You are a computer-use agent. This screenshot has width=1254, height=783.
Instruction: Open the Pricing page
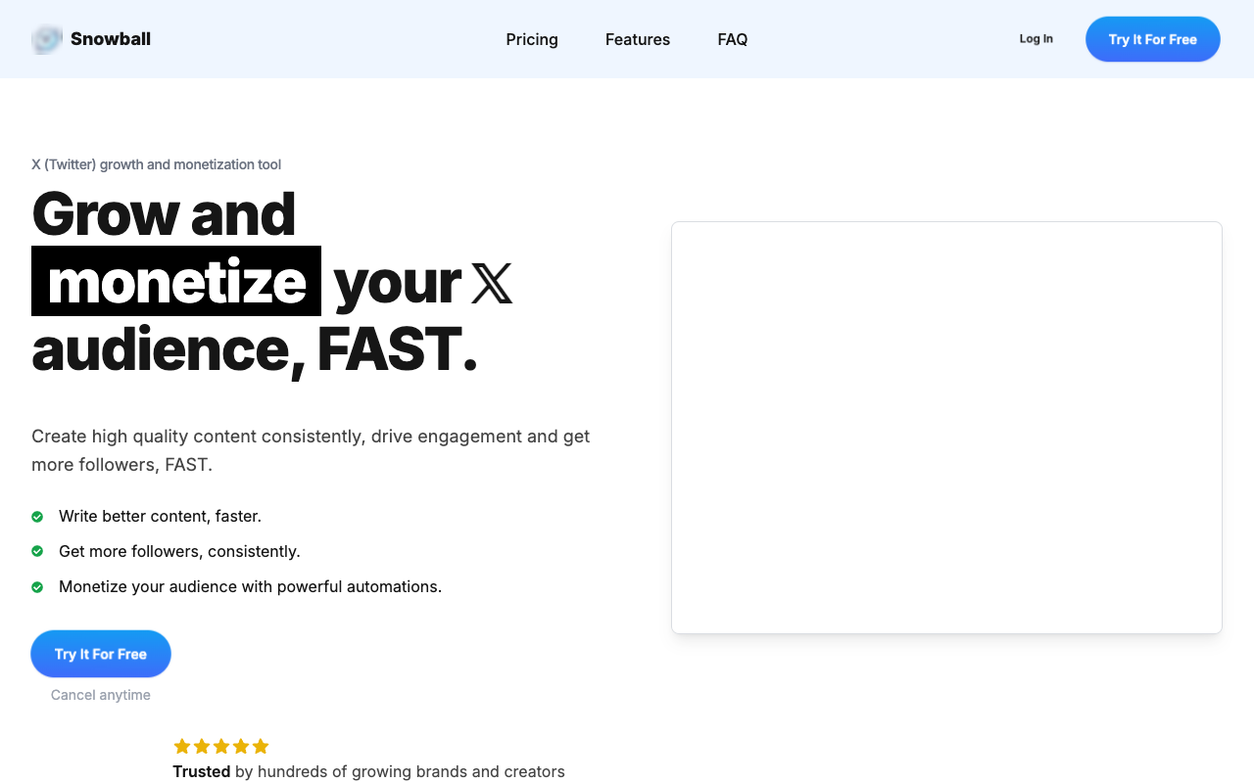tap(532, 39)
